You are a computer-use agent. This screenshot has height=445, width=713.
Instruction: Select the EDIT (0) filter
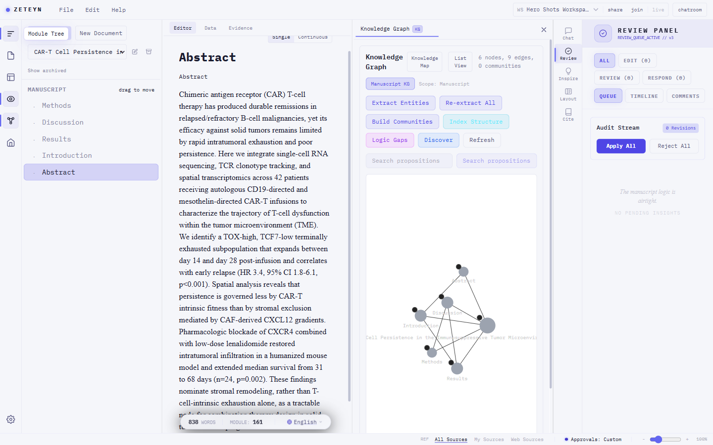[x=637, y=61]
